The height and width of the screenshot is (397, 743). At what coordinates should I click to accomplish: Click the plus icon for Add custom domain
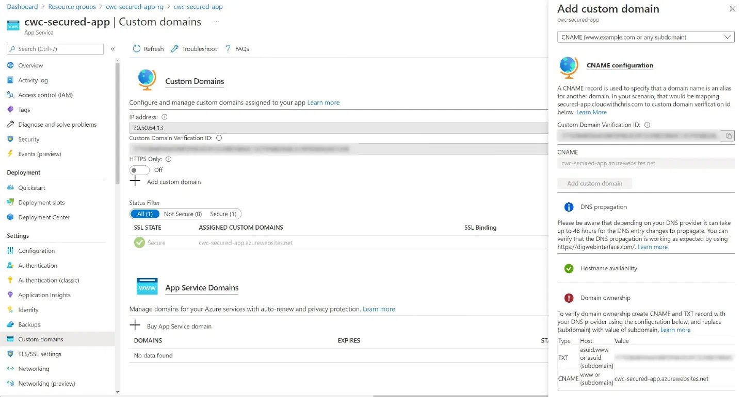pyautogui.click(x=135, y=181)
